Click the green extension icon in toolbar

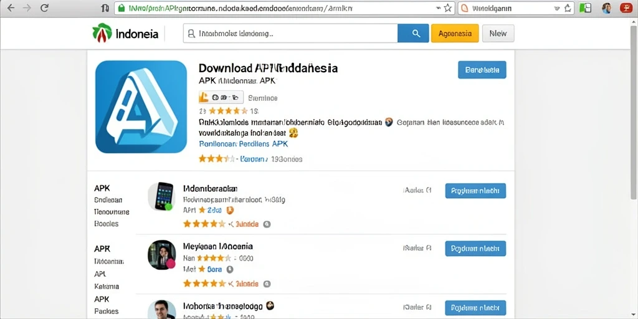[585, 7]
